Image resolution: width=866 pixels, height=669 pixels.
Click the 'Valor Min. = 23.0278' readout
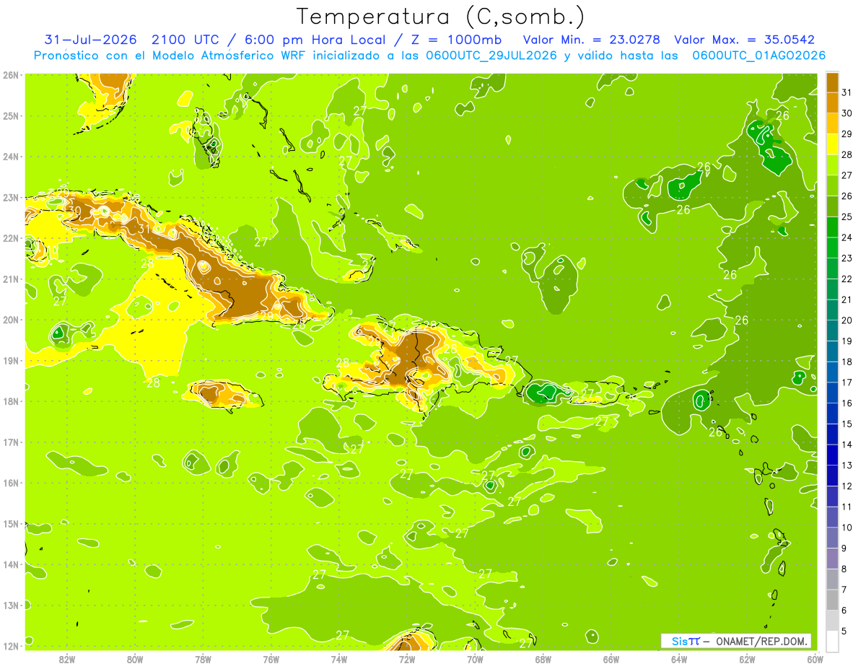(590, 40)
